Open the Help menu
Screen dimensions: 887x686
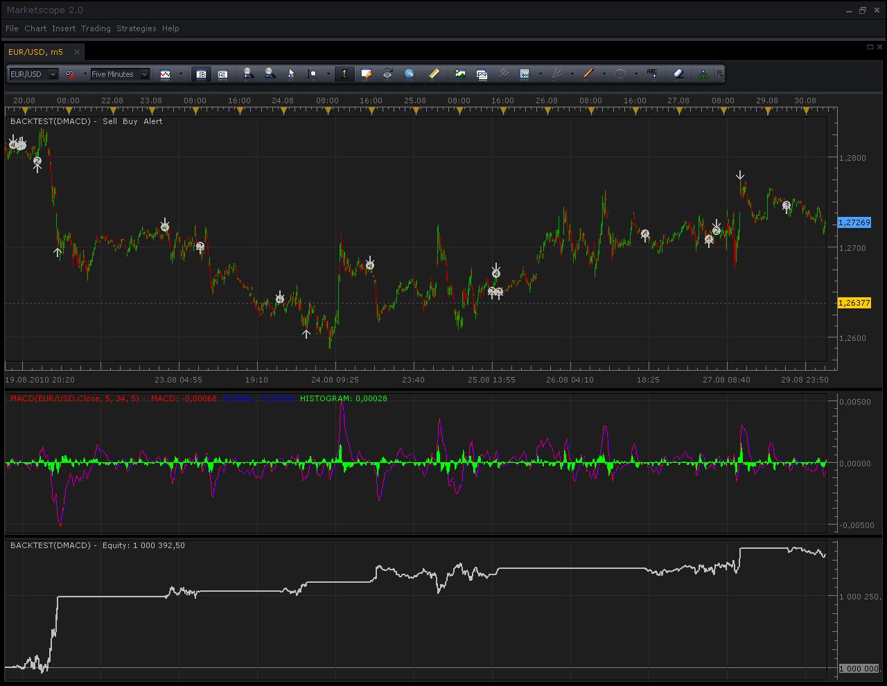[170, 28]
